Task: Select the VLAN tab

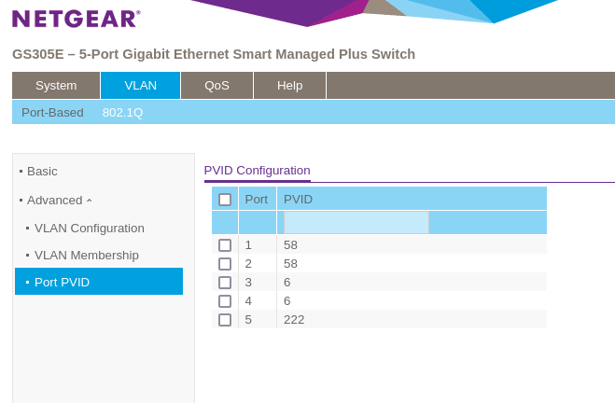Action: pyautogui.click(x=140, y=85)
